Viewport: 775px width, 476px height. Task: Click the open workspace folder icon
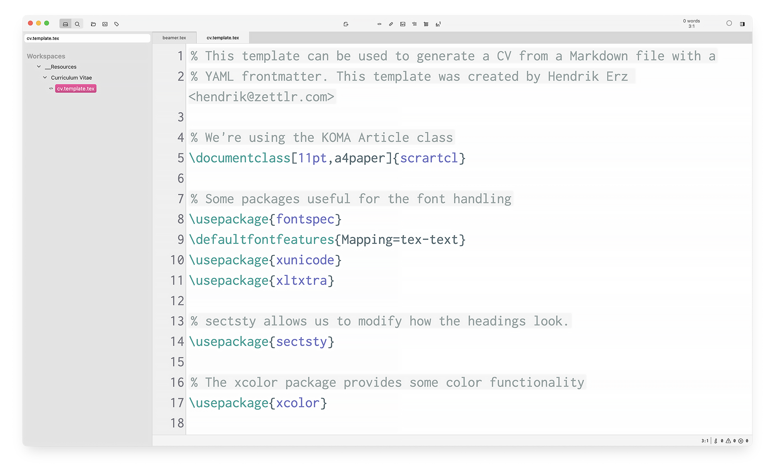coord(93,24)
